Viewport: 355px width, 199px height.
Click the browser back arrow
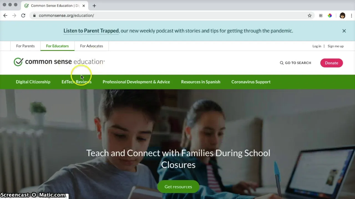5,15
